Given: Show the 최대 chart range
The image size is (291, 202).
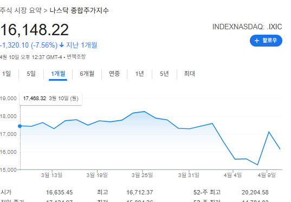Looking at the screenshot, I should (x=189, y=74).
